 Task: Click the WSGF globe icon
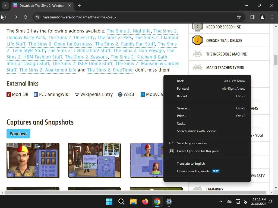pyautogui.click(x=120, y=95)
